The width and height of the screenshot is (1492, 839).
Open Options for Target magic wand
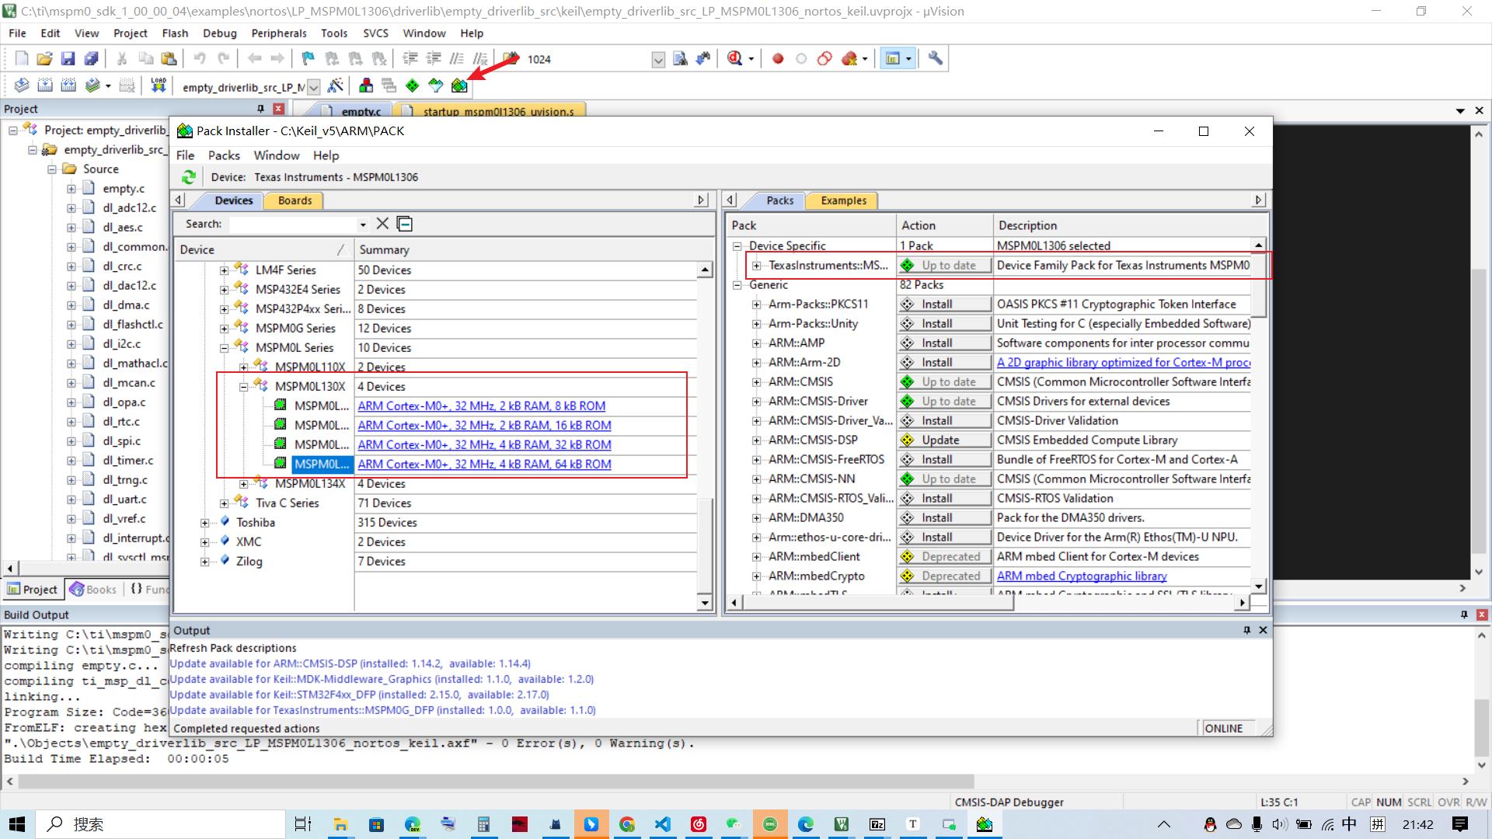[x=336, y=86]
